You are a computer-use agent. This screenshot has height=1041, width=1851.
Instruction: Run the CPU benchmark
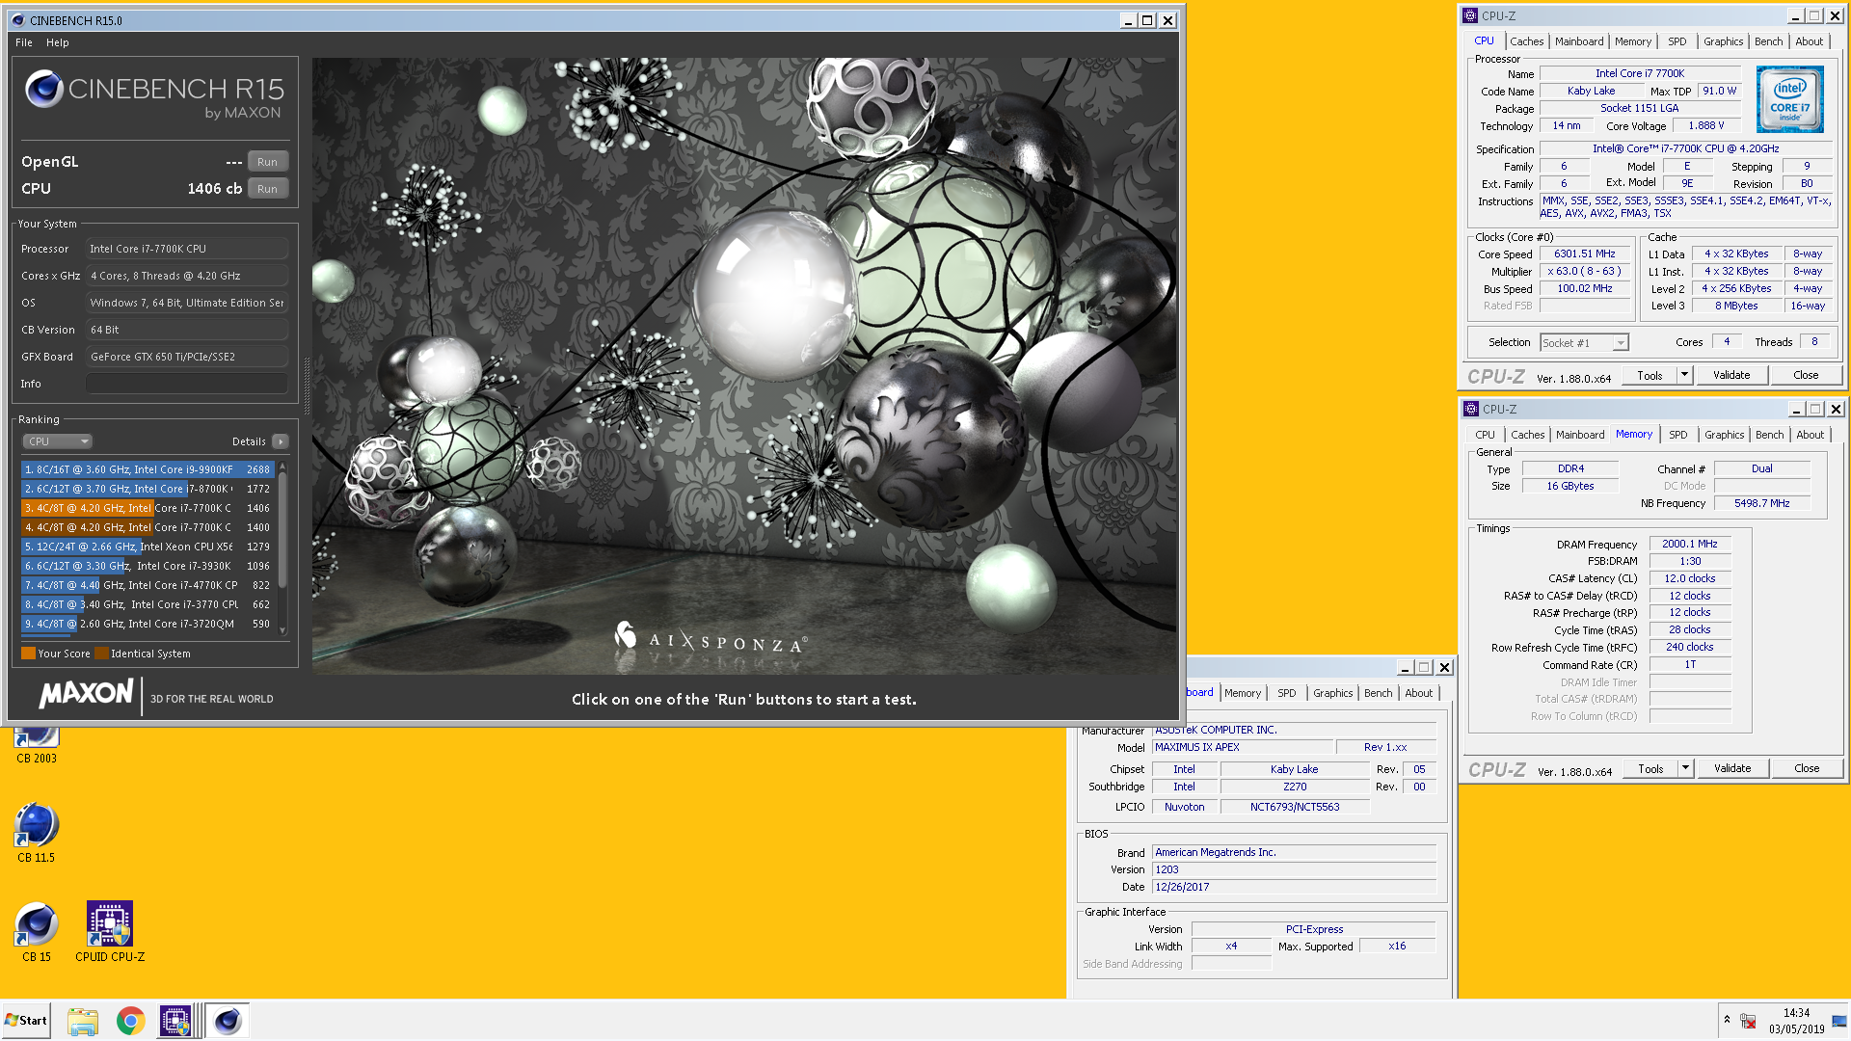pyautogui.click(x=267, y=189)
